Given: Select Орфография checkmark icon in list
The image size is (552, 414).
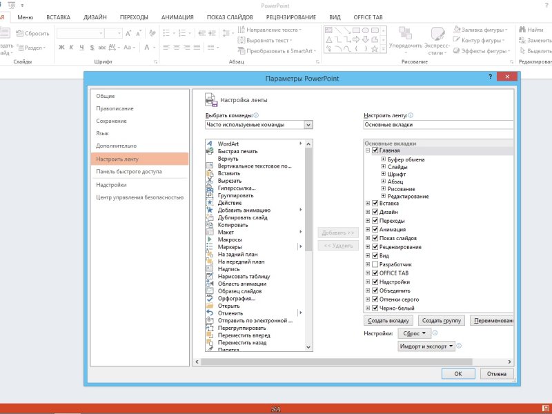Looking at the screenshot, I should coord(210,298).
